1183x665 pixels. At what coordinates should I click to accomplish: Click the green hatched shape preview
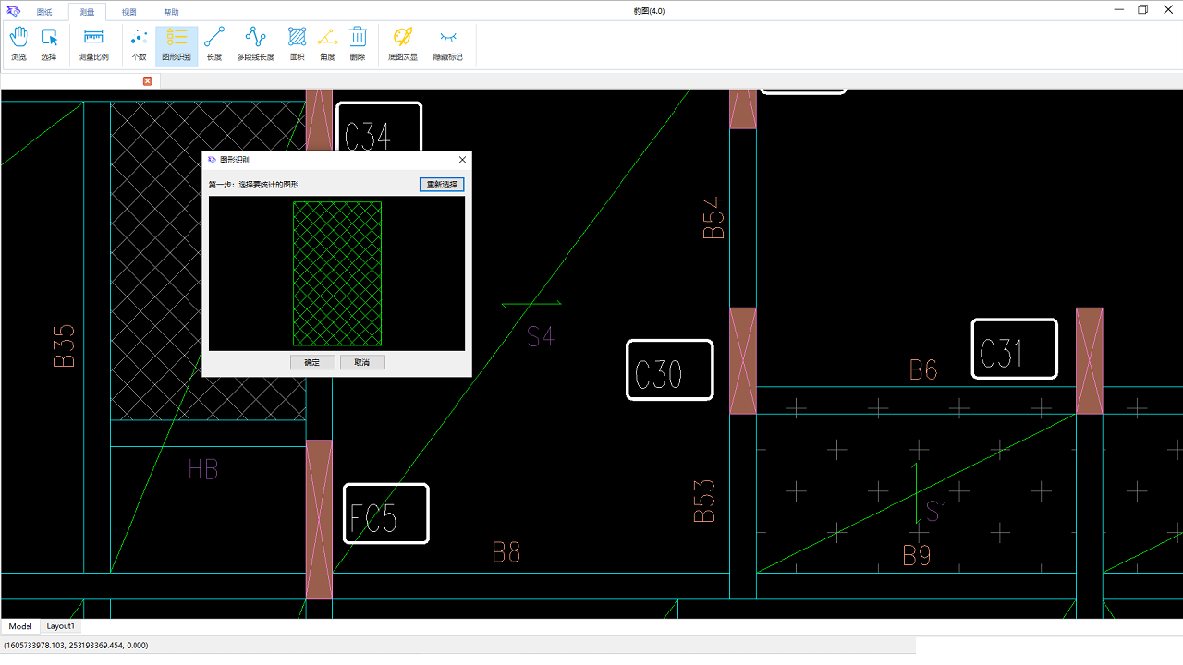pos(336,273)
